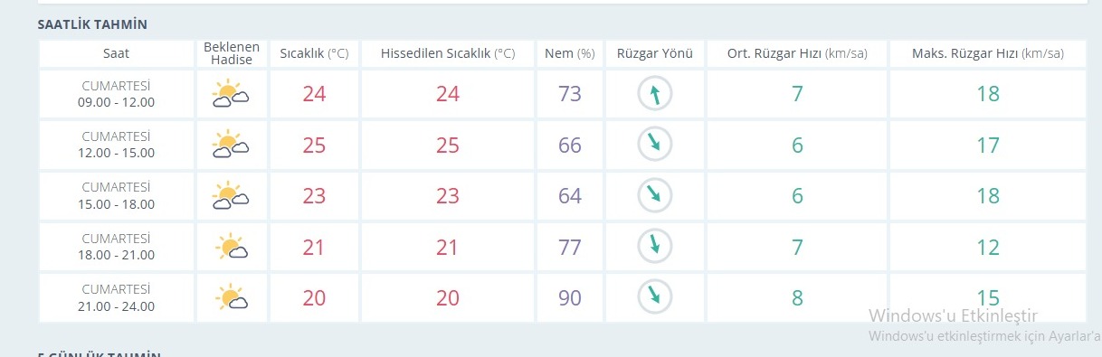Click the wind direction arrow for 09.00 - 12.00
This screenshot has height=357, width=1102.
click(x=655, y=94)
